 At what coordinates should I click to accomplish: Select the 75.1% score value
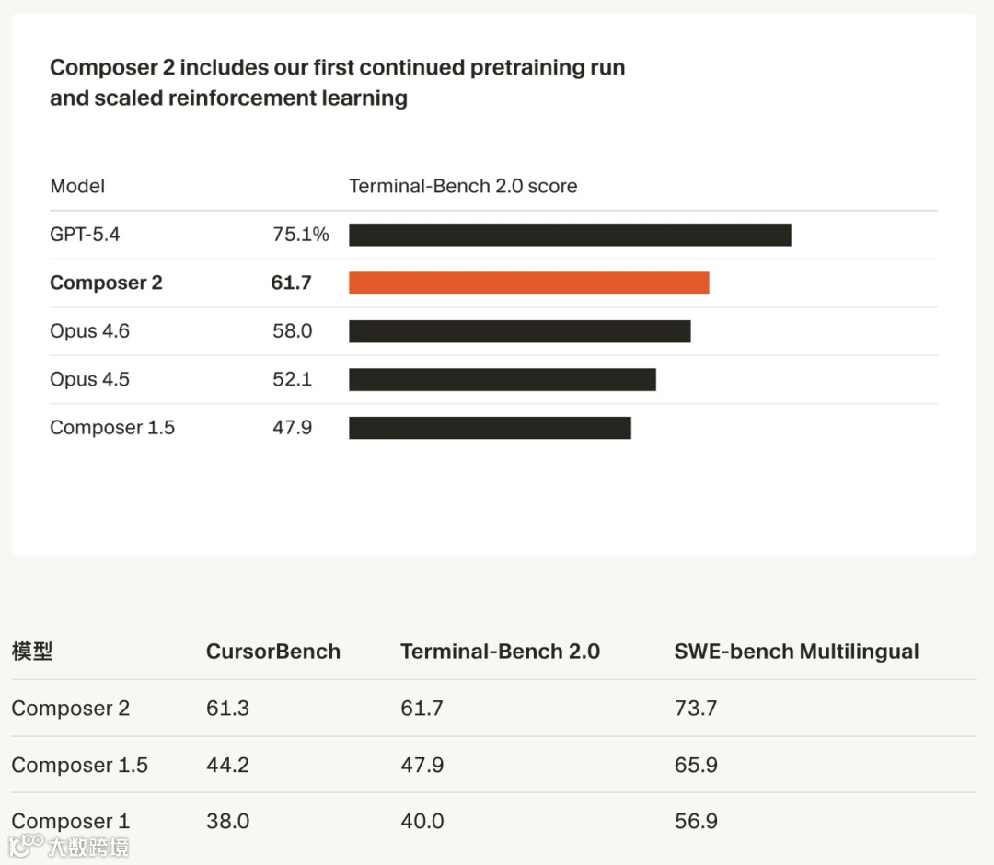tap(300, 235)
